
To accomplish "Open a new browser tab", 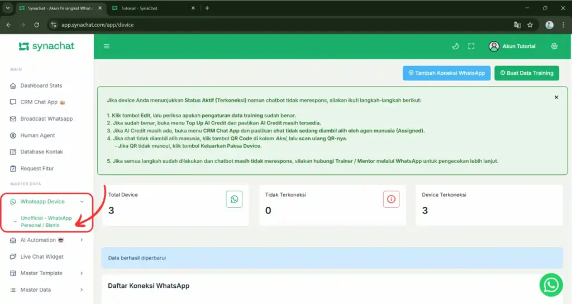I will [x=207, y=8].
